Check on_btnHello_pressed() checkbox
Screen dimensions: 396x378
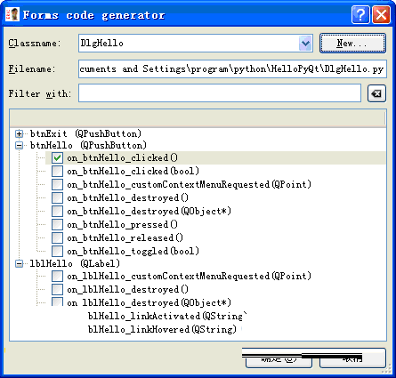[57, 224]
